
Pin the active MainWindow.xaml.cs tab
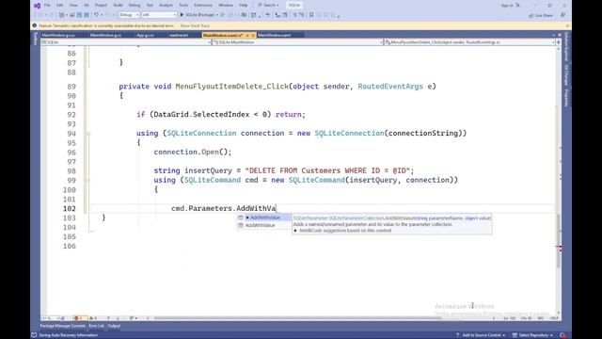click(x=247, y=35)
